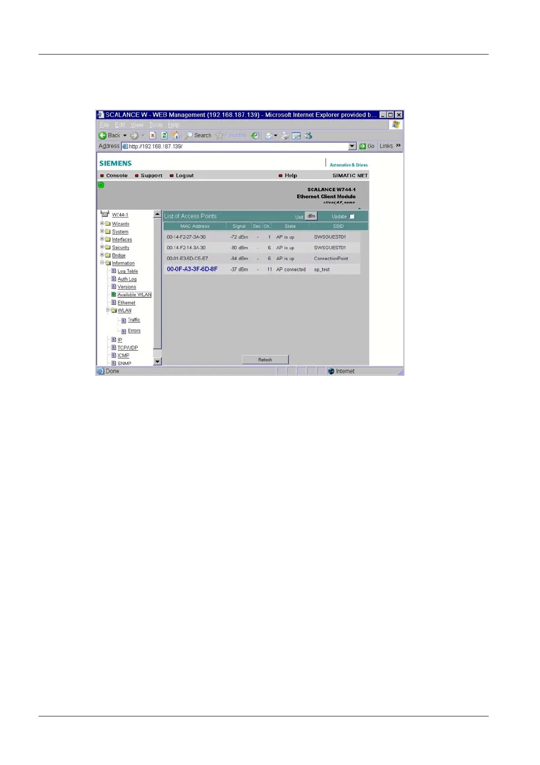Image resolution: width=540 pixels, height=765 pixels.
Task: Open the Edit menu
Action: tap(120, 125)
